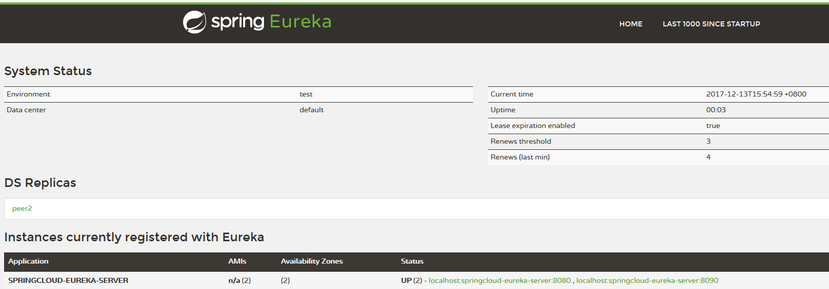The width and height of the screenshot is (829, 289).
Task: Click the UP (2) status text
Action: tap(411, 280)
